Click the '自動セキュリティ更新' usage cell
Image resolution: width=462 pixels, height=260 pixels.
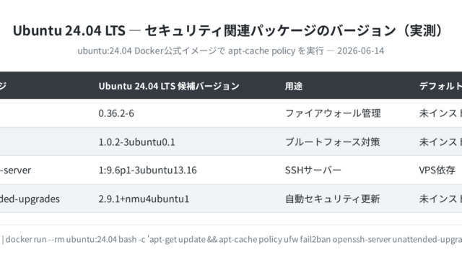pos(332,199)
